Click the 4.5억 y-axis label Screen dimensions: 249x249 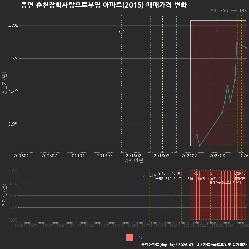[13, 59]
